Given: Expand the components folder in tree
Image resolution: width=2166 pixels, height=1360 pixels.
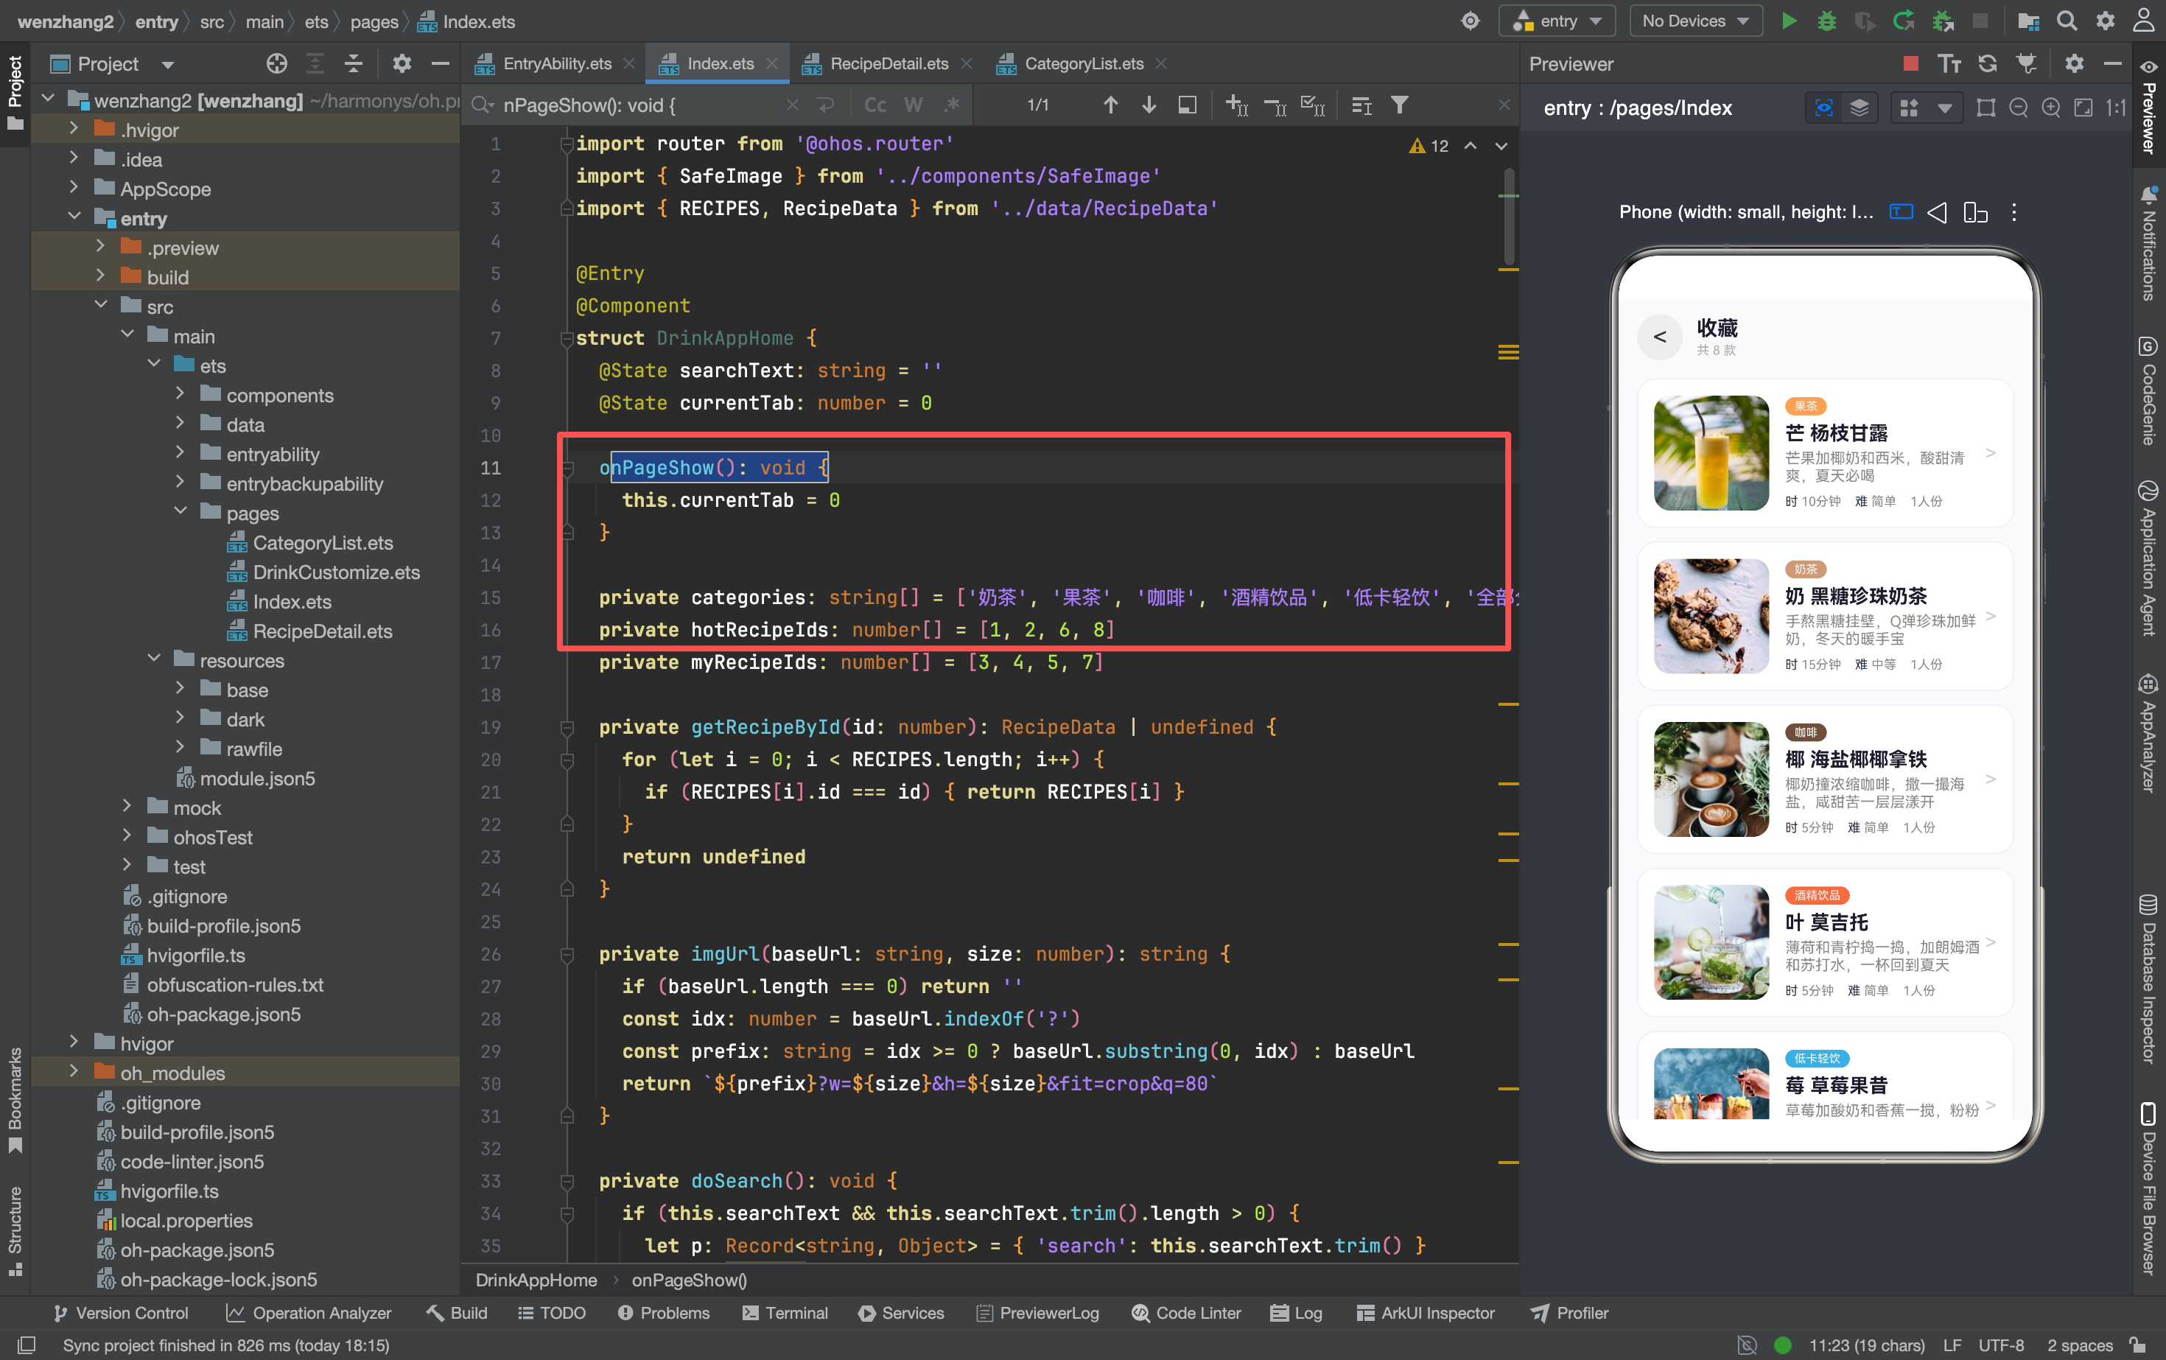Looking at the screenshot, I should 180,394.
